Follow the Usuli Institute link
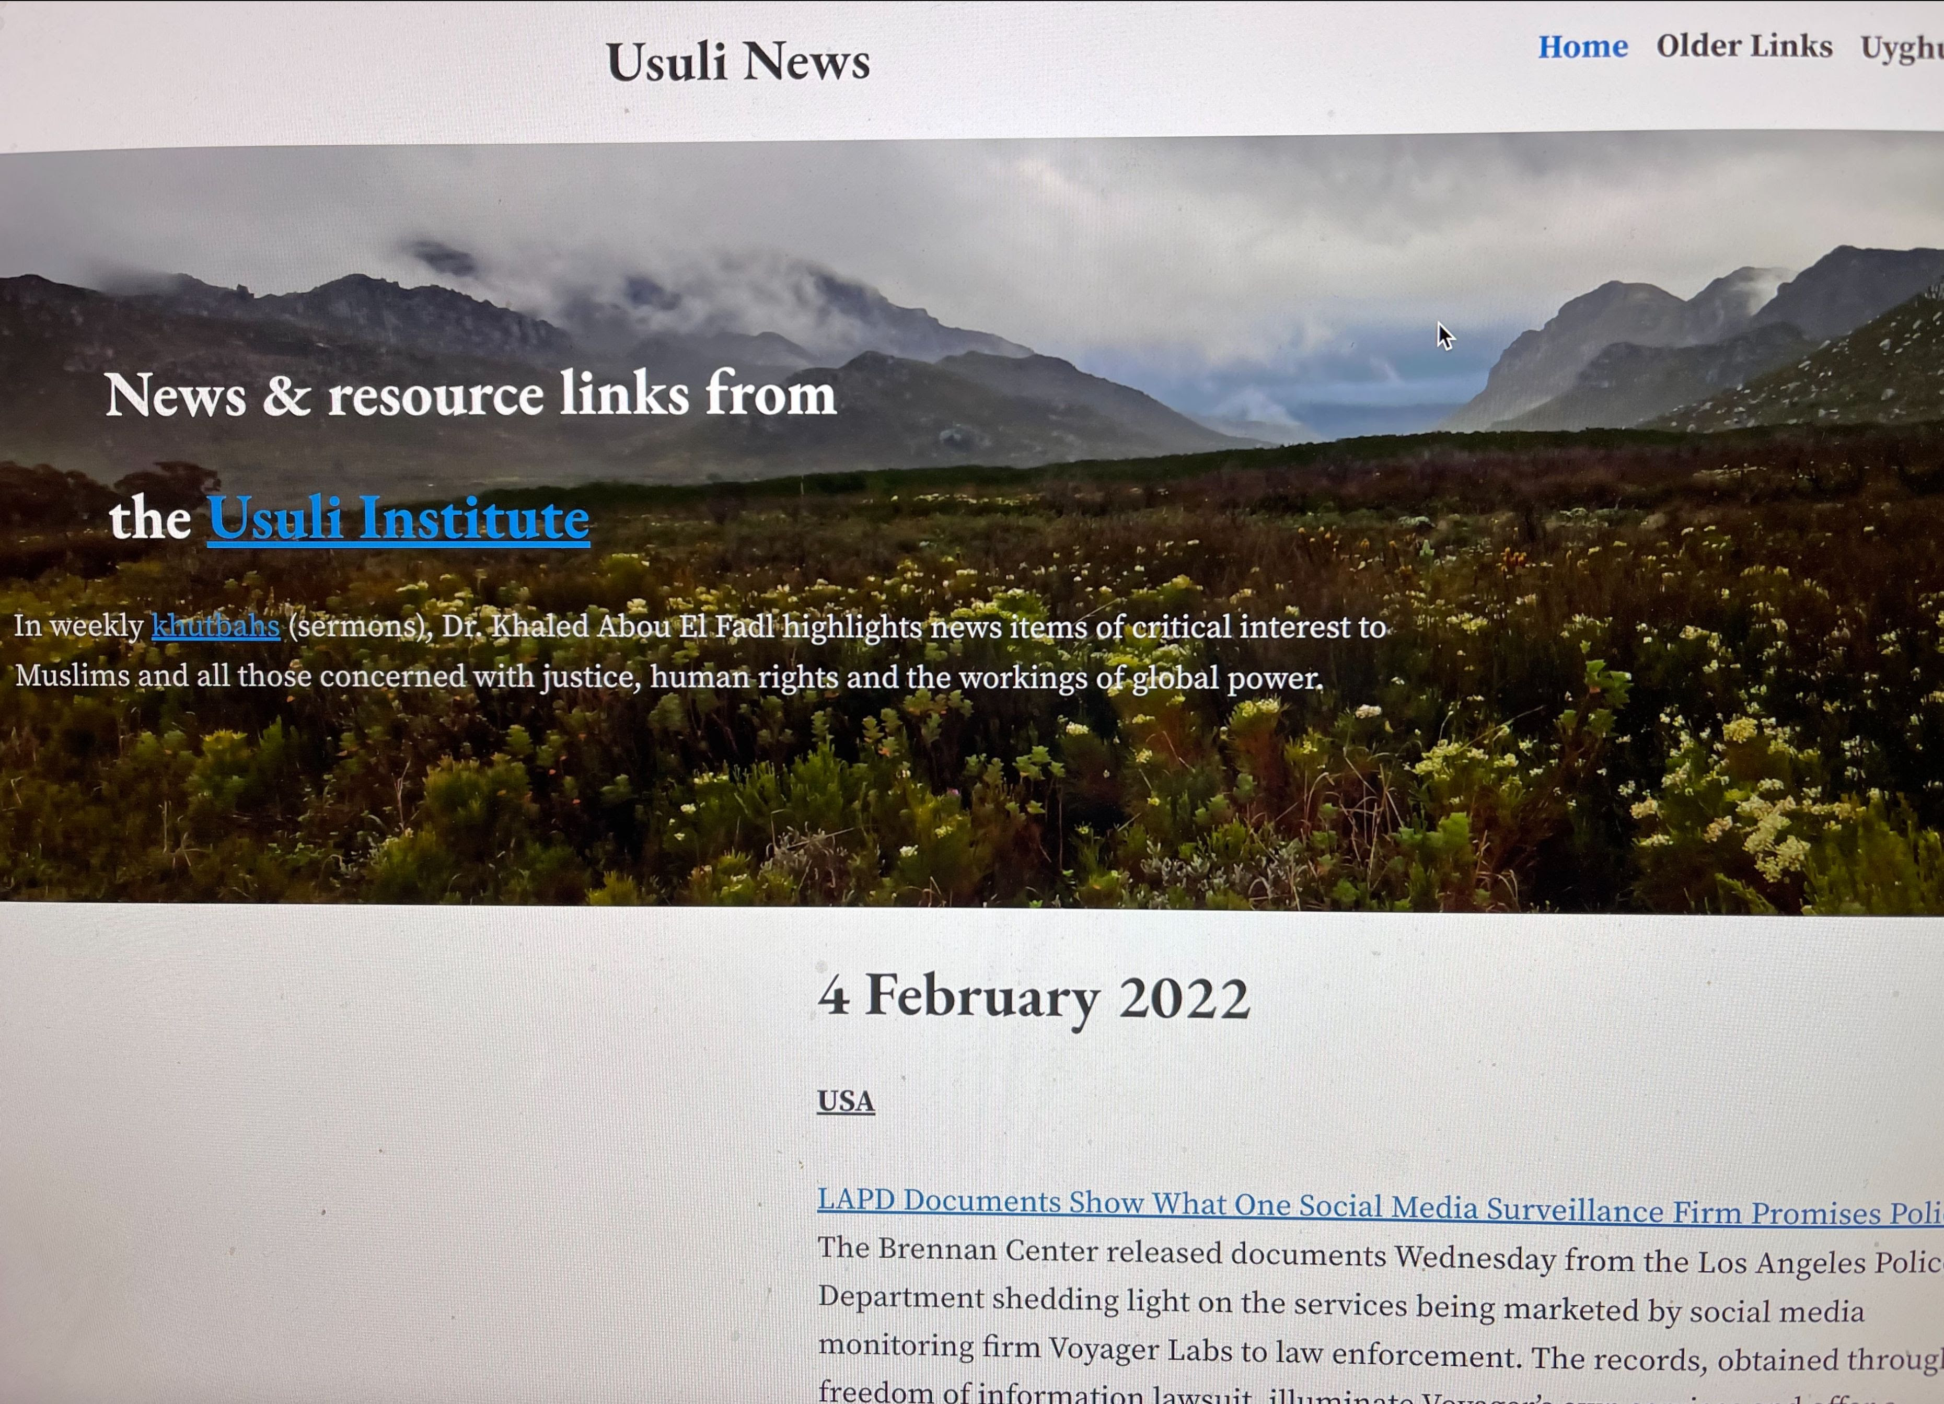The width and height of the screenshot is (1944, 1404). pyautogui.click(x=399, y=519)
